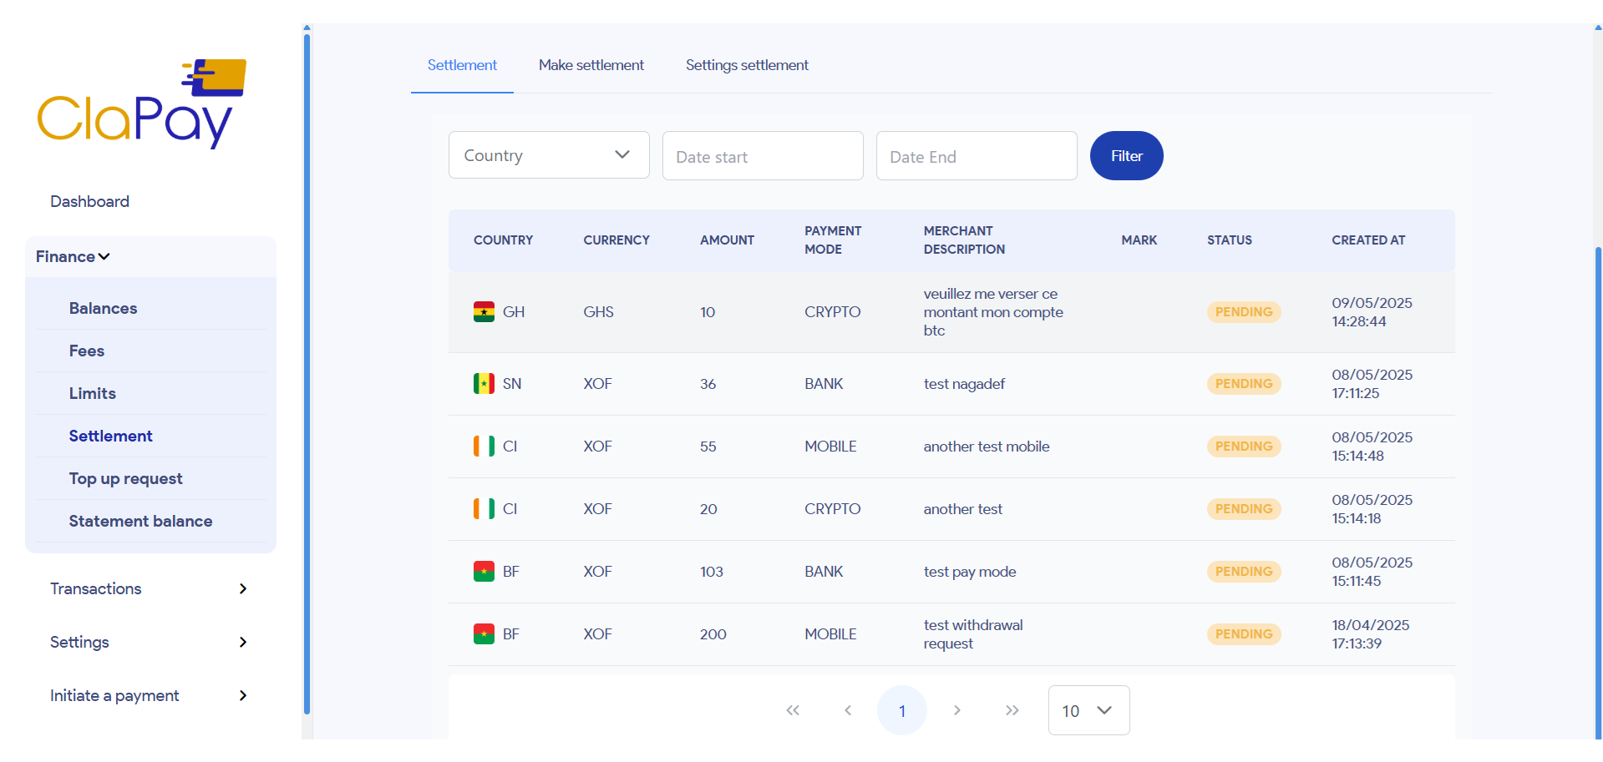
Task: Select page 1 in pagination
Action: coord(901,710)
